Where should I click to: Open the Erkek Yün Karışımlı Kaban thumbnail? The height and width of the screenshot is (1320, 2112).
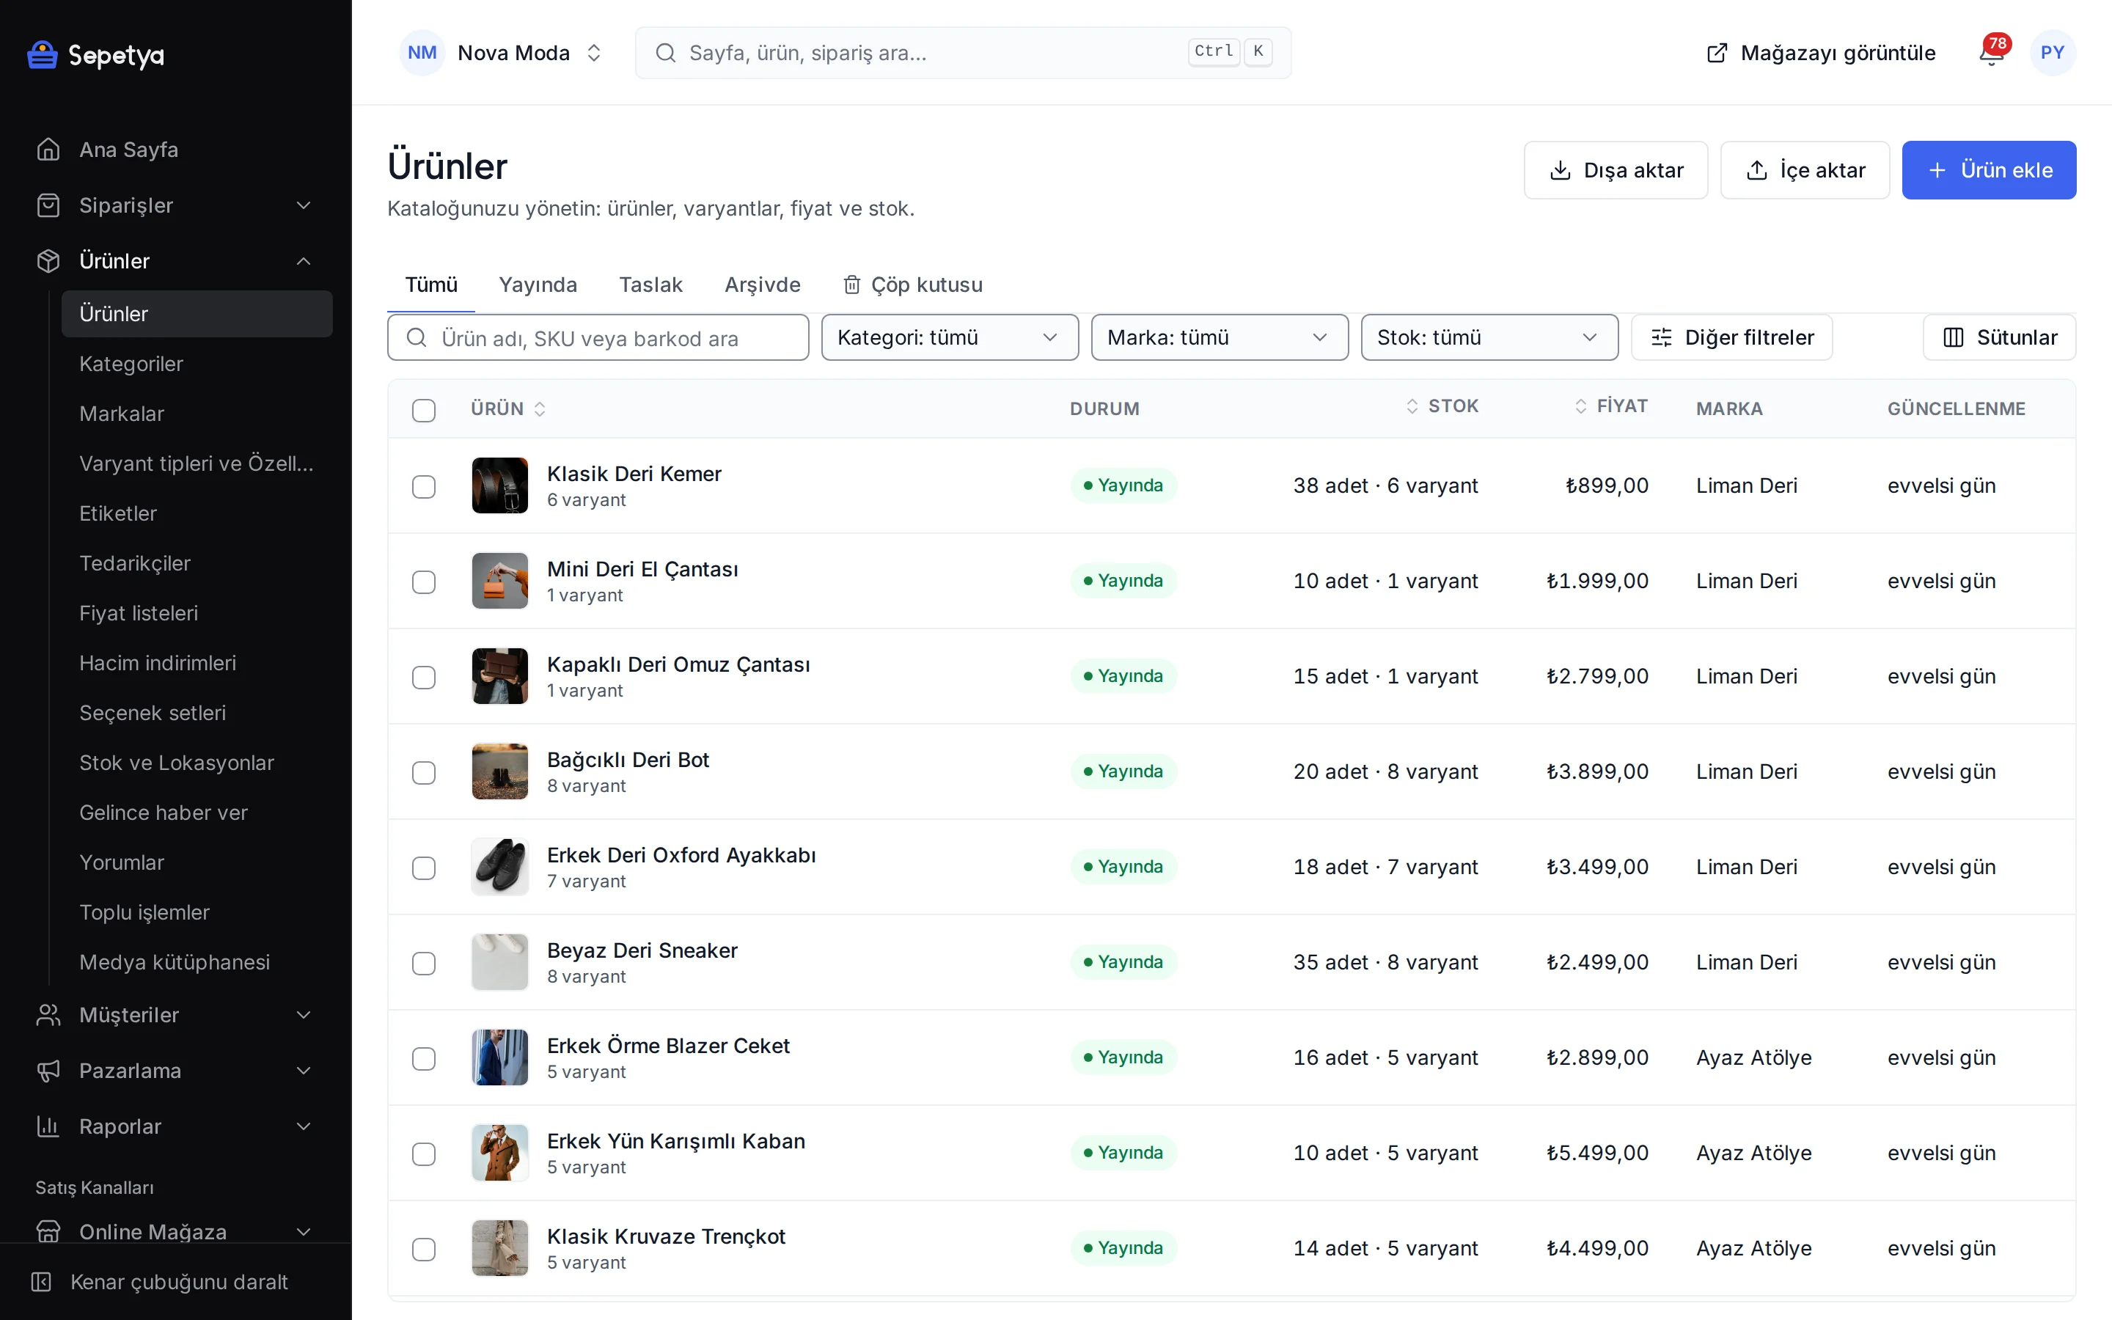tap(500, 1152)
